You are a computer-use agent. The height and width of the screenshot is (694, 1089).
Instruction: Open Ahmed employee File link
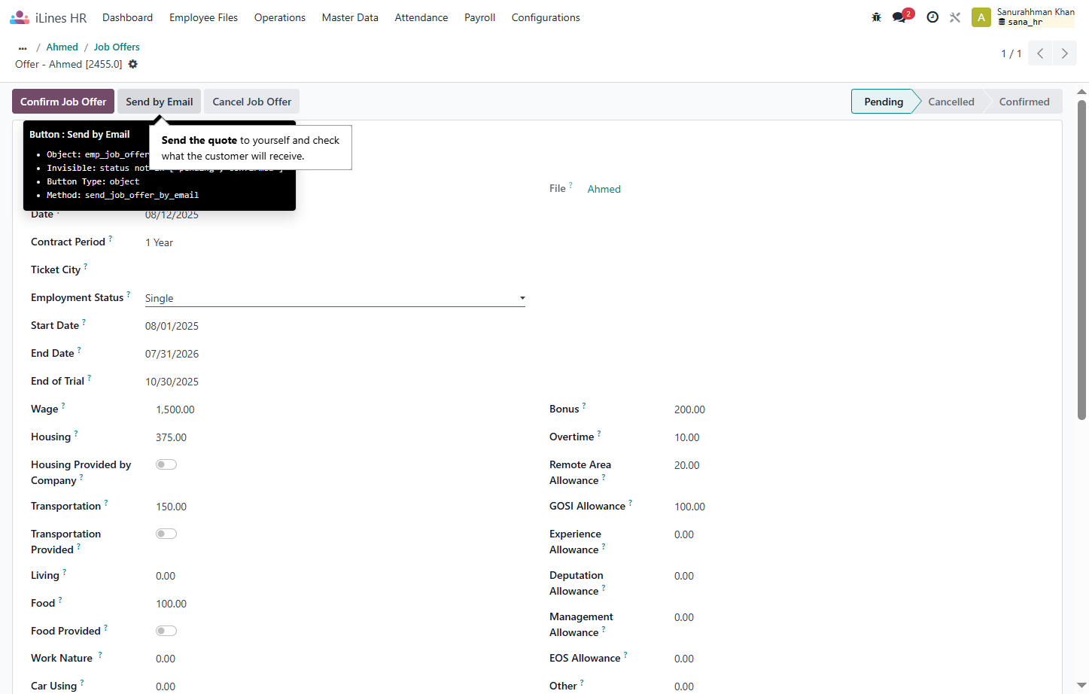[604, 189]
